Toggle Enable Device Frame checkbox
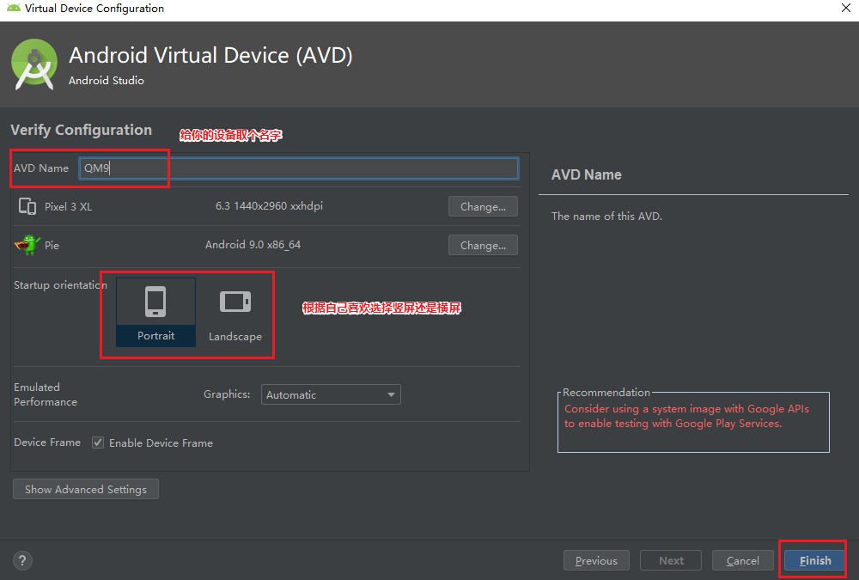This screenshot has height=580, width=859. pos(98,443)
